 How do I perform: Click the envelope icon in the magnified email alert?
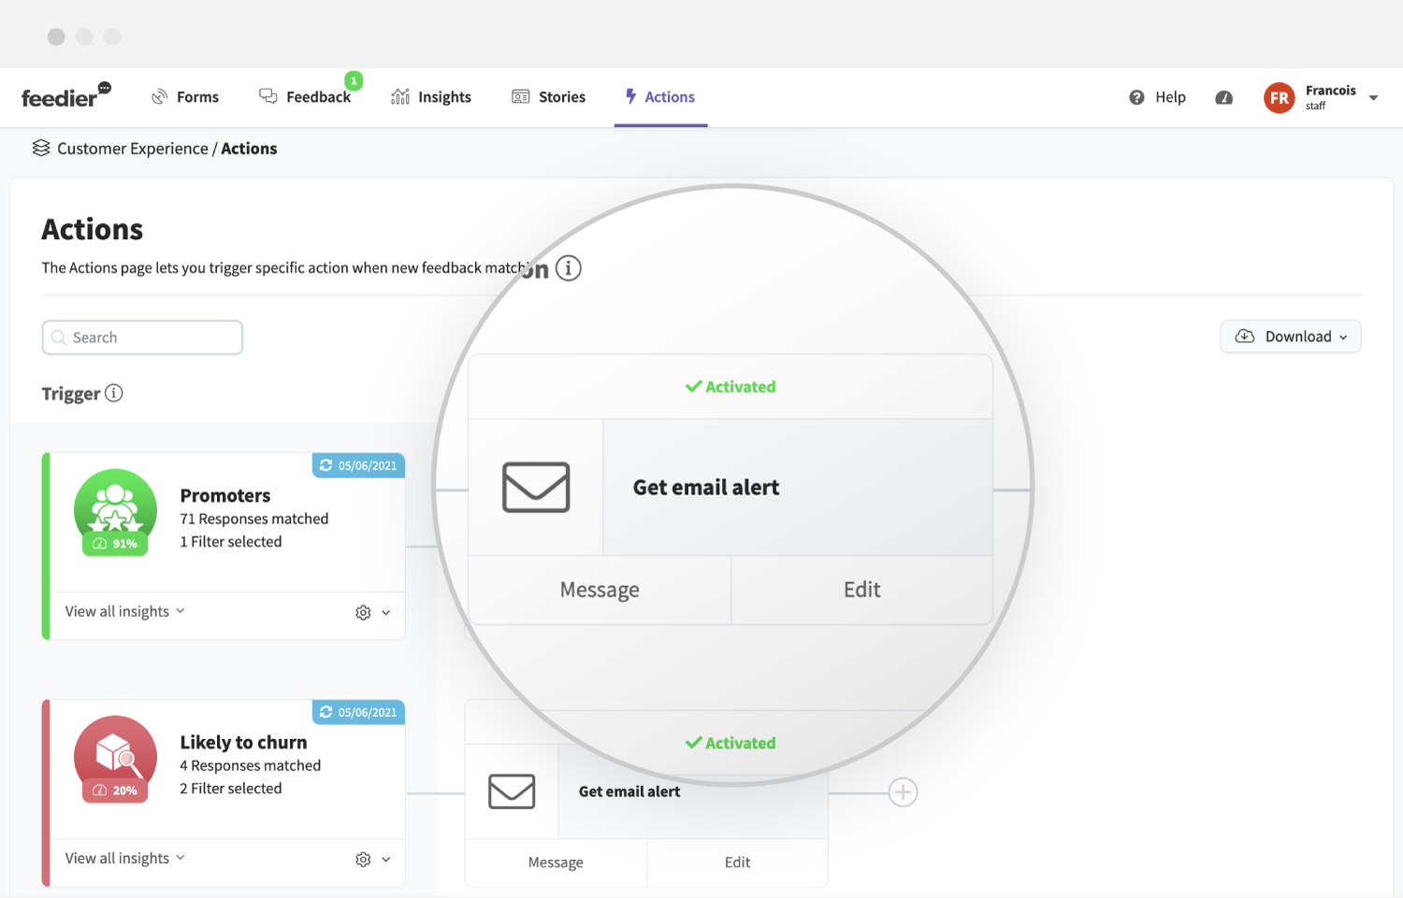point(536,487)
